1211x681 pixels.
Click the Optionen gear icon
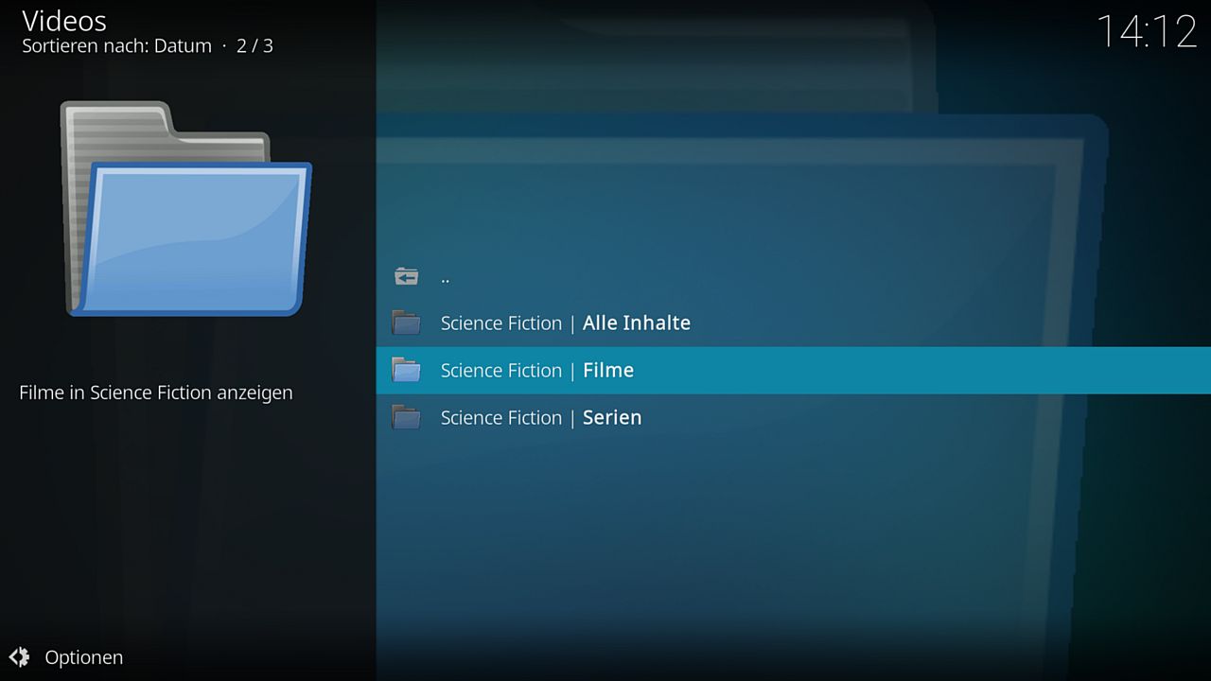click(19, 656)
